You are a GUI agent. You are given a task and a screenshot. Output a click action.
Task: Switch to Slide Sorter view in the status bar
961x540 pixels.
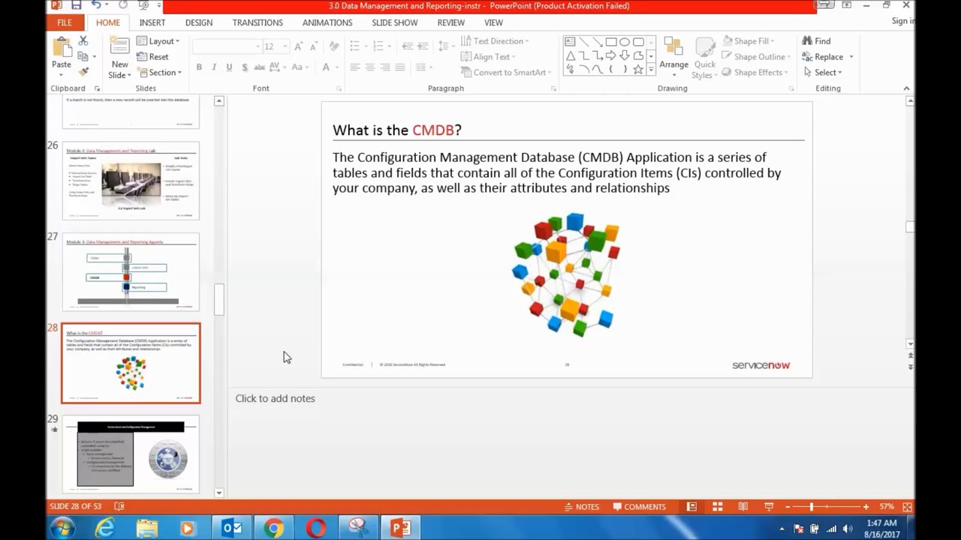point(718,507)
